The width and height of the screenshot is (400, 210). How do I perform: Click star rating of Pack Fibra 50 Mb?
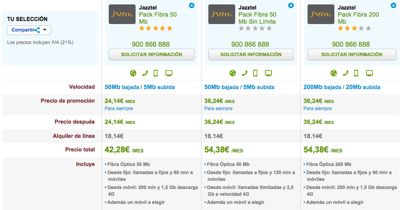pos(156,28)
